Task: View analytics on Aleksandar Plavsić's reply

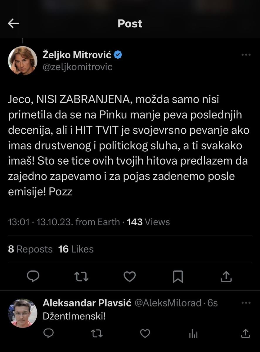Action: click(193, 333)
